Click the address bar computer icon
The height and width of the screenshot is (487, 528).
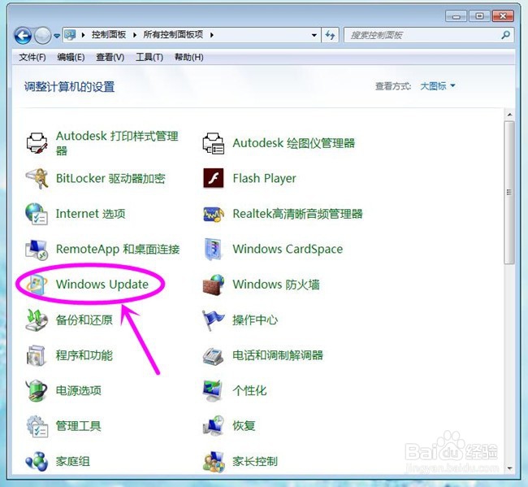[x=70, y=35]
